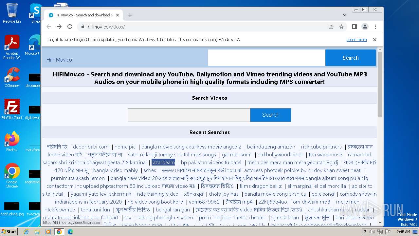419x236 pixels.
Task: Open the Recycle Bin desktop icon
Action: point(12,13)
